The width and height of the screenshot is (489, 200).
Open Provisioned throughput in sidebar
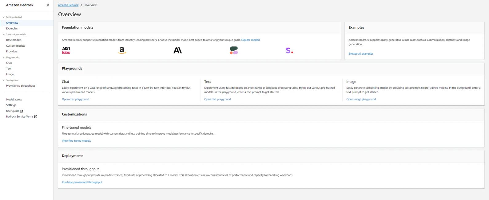click(21, 86)
